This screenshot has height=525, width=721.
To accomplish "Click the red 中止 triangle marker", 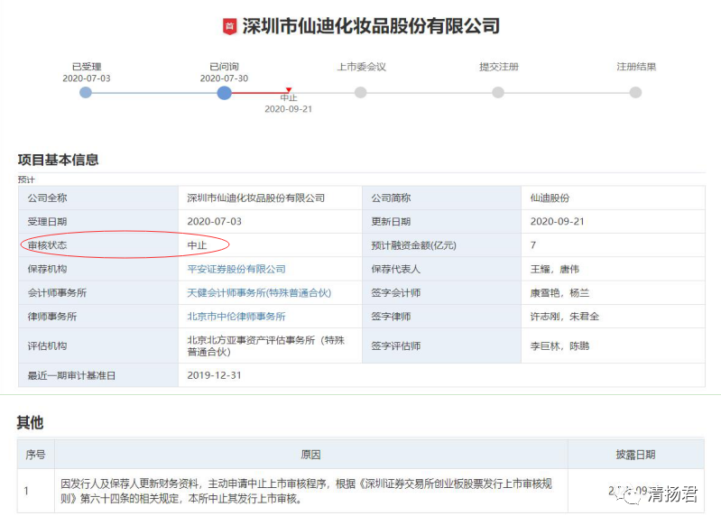I will click(x=288, y=89).
